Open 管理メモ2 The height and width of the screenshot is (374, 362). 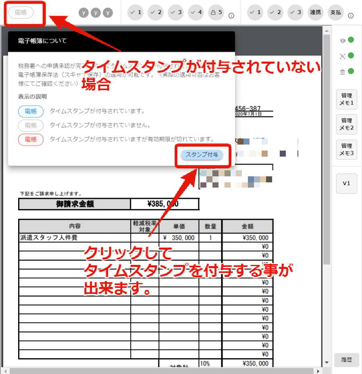346,124
